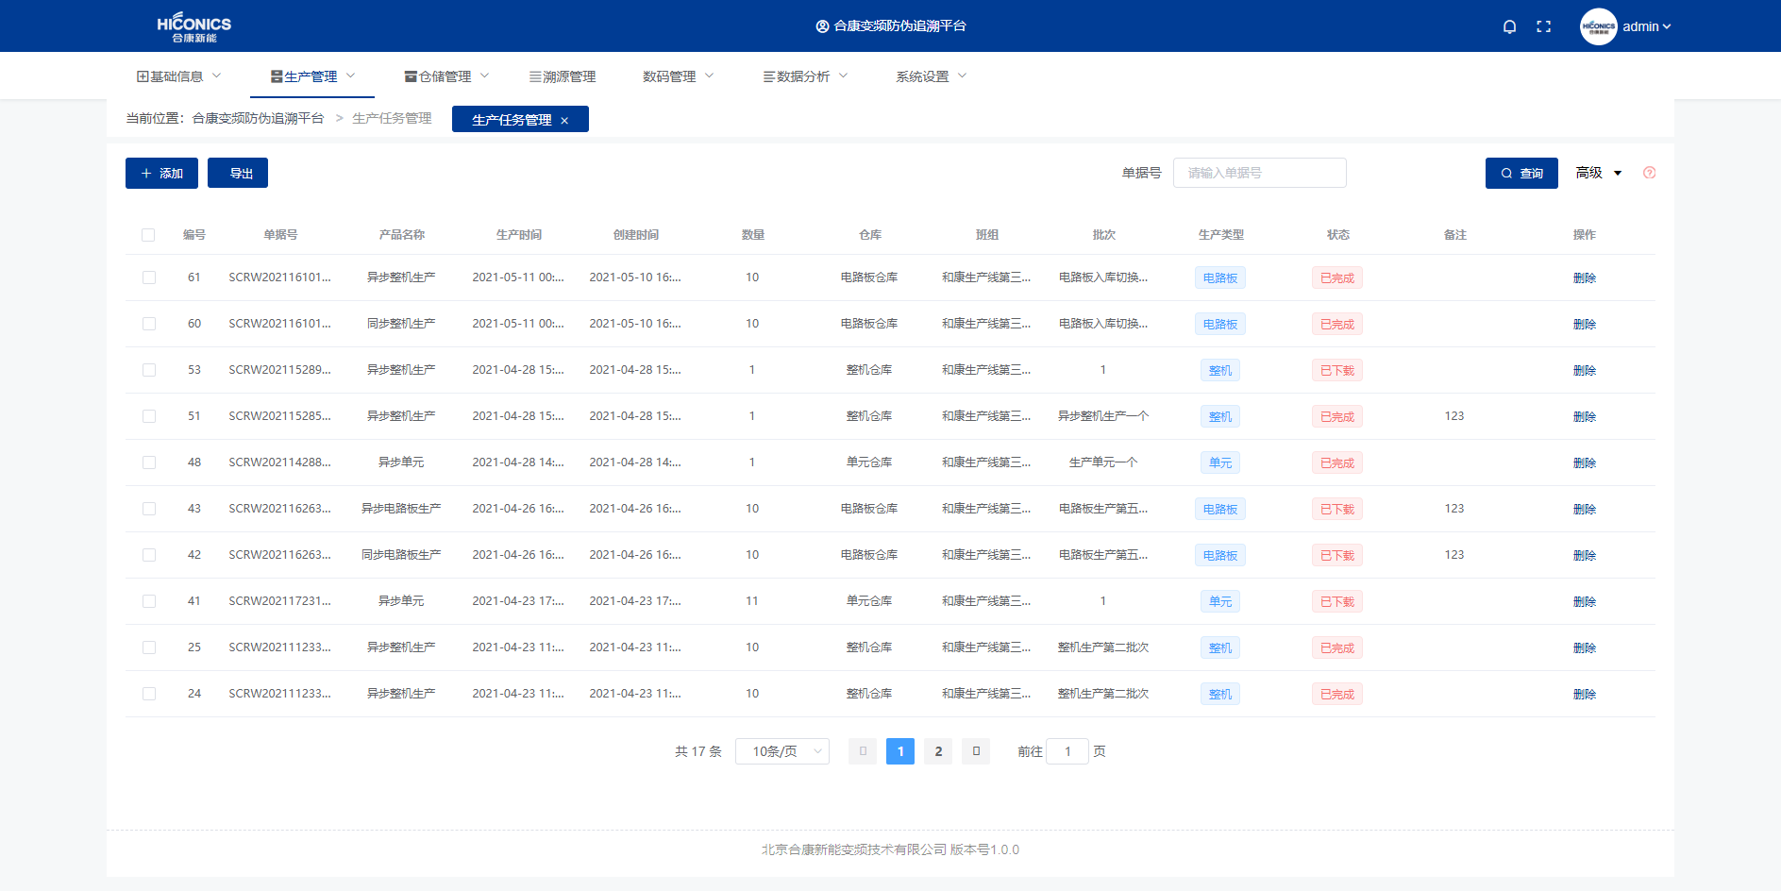Image resolution: width=1781 pixels, height=891 pixels.
Task: Tick the checkbox for row 48
Action: [148, 462]
